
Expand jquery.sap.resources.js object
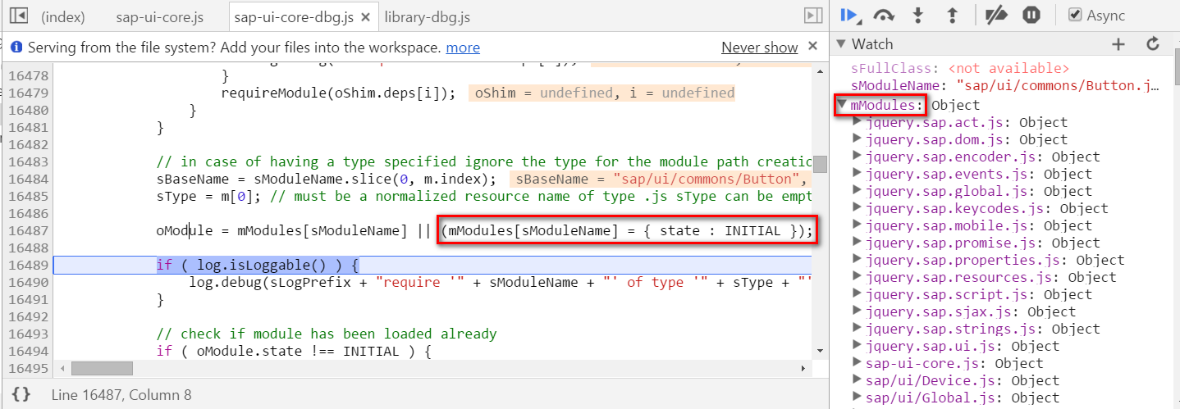tap(858, 277)
